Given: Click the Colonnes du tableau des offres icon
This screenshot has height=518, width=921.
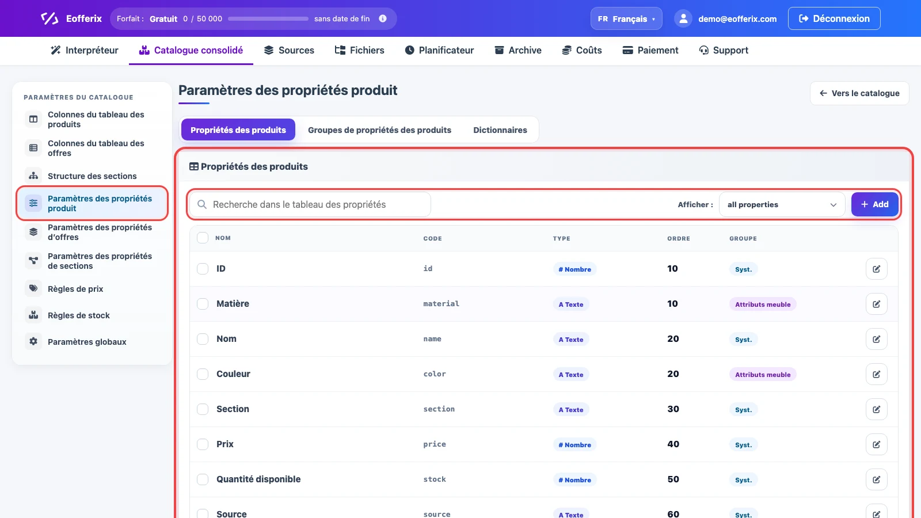Looking at the screenshot, I should tap(33, 148).
